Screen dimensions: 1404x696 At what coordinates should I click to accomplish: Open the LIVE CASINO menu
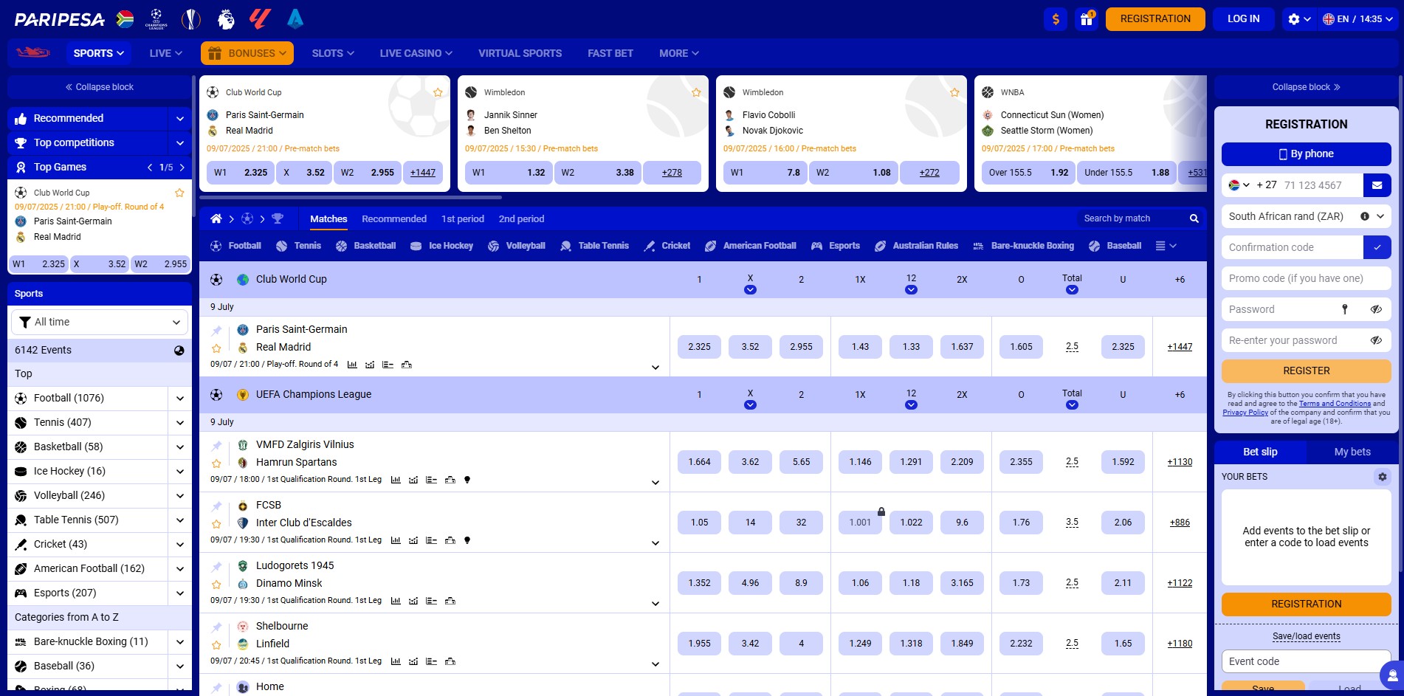click(416, 53)
